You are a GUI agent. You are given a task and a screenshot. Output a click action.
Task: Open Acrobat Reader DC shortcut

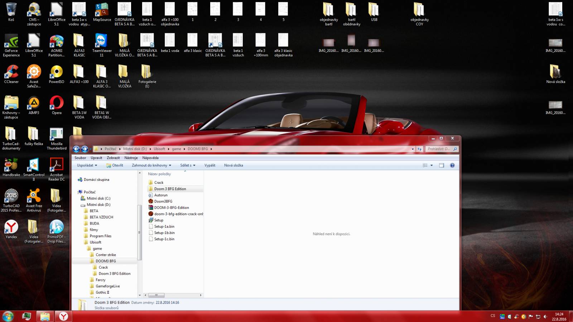(x=57, y=170)
